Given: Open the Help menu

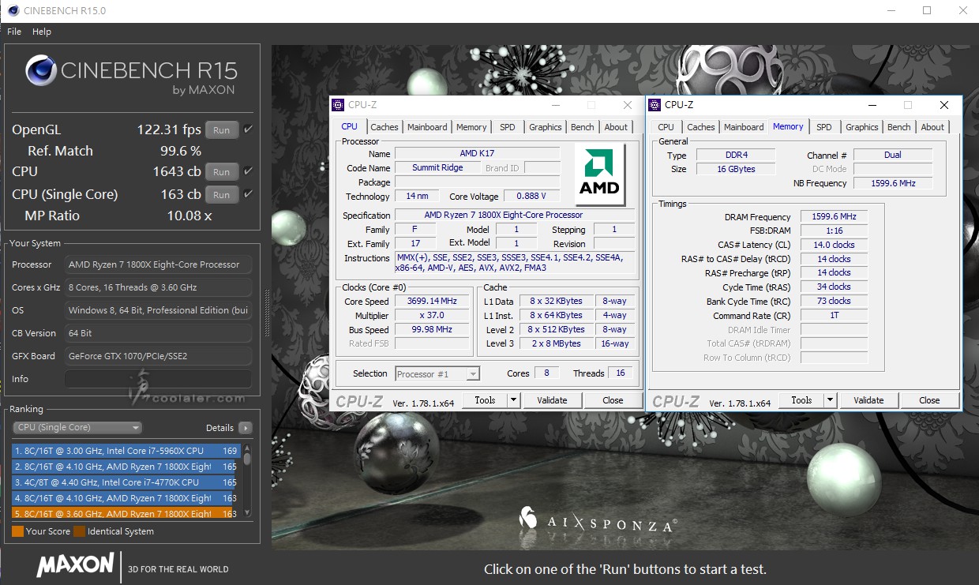Looking at the screenshot, I should click(x=42, y=32).
